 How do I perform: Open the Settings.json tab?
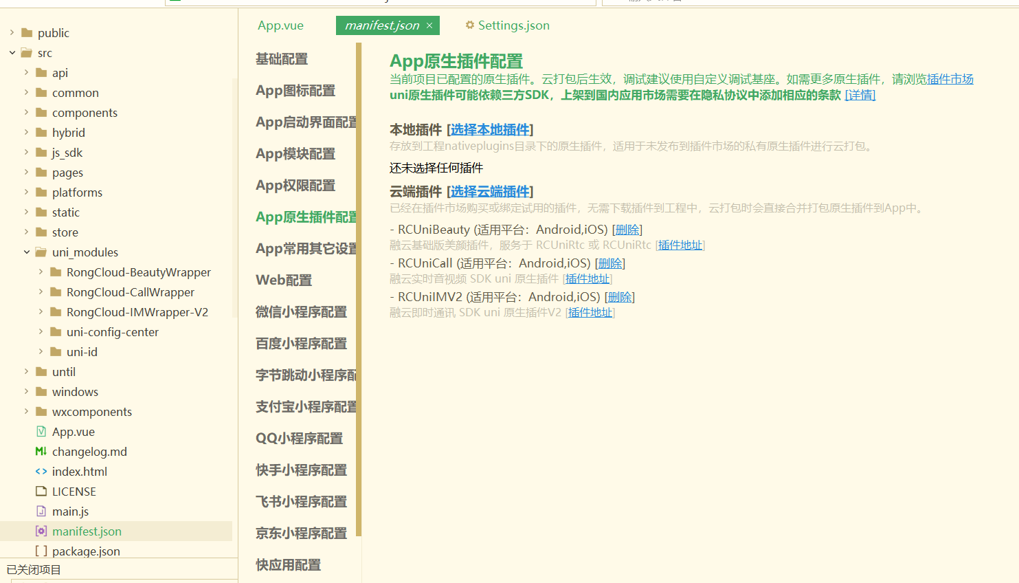[507, 25]
